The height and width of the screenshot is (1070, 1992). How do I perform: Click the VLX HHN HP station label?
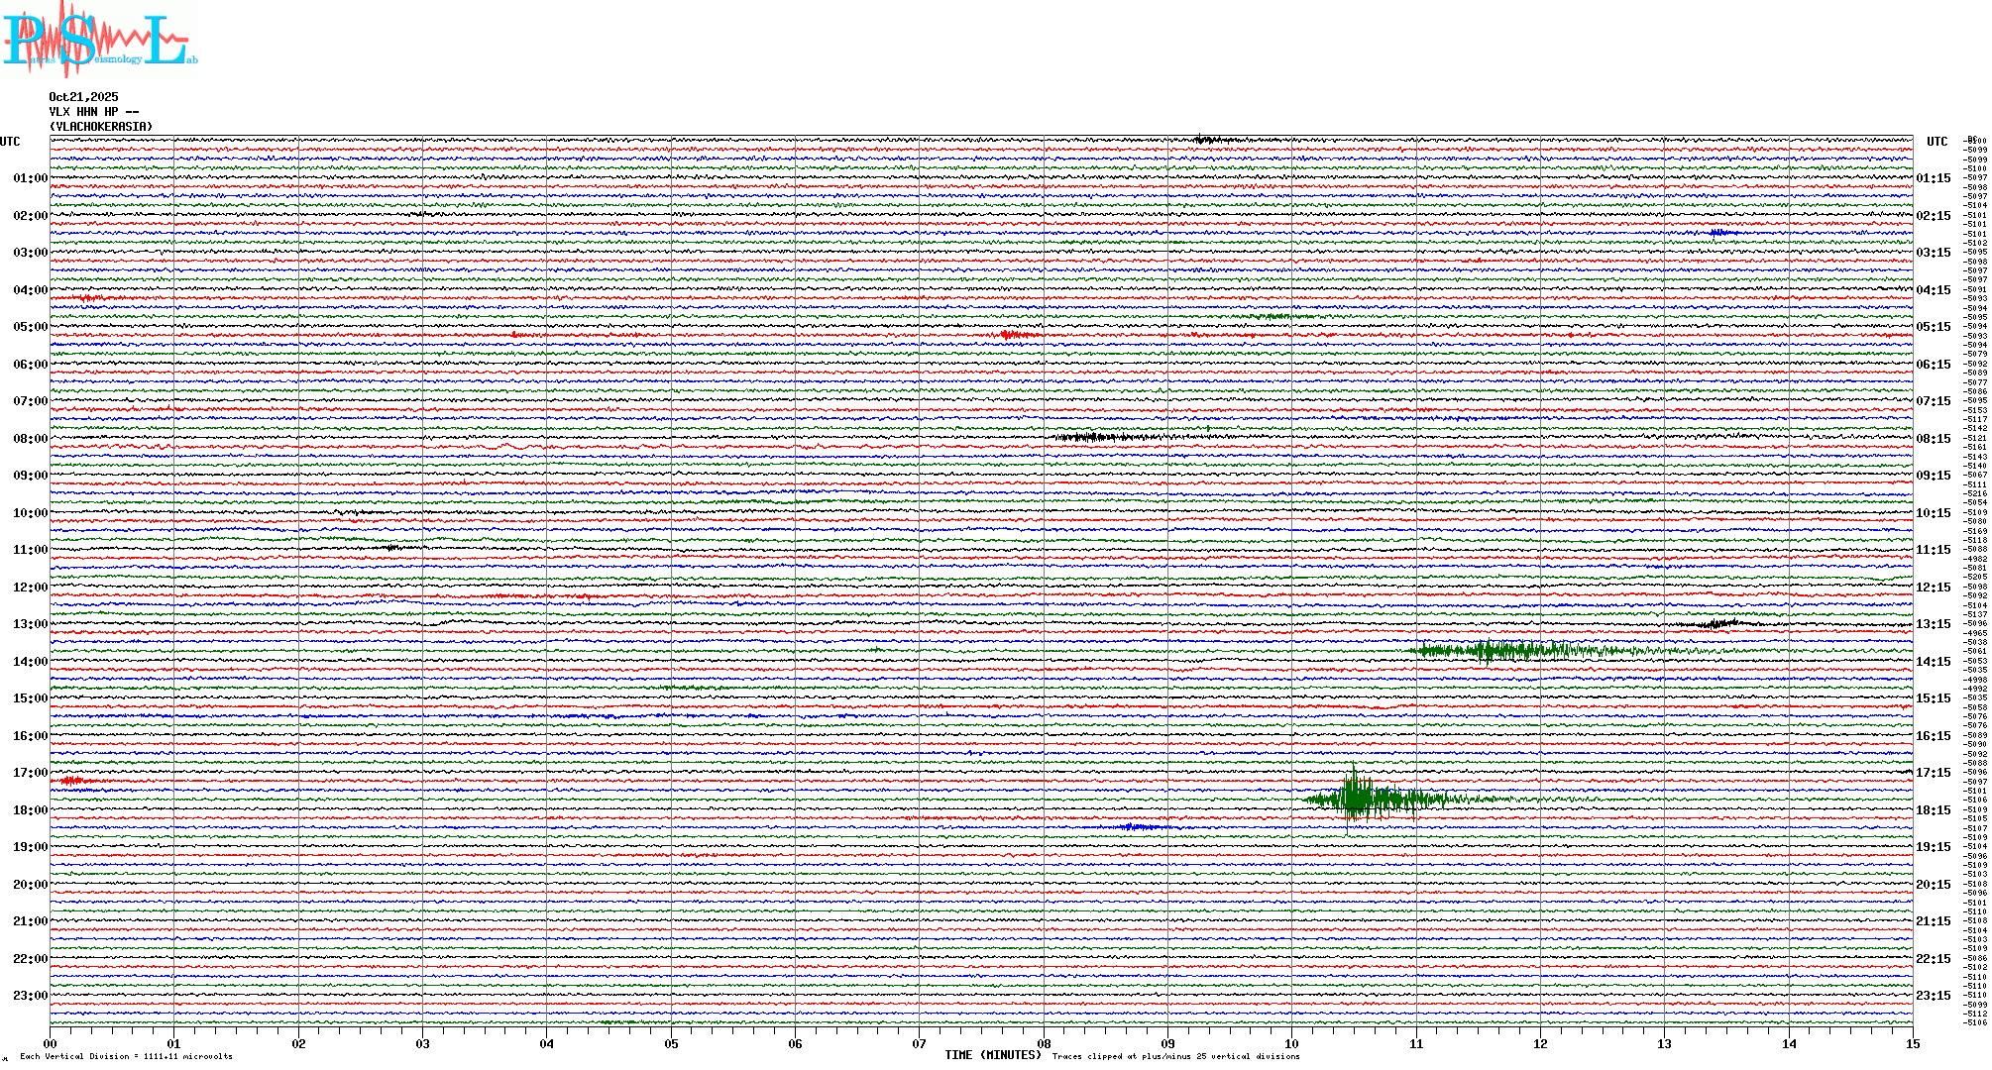[x=93, y=112]
